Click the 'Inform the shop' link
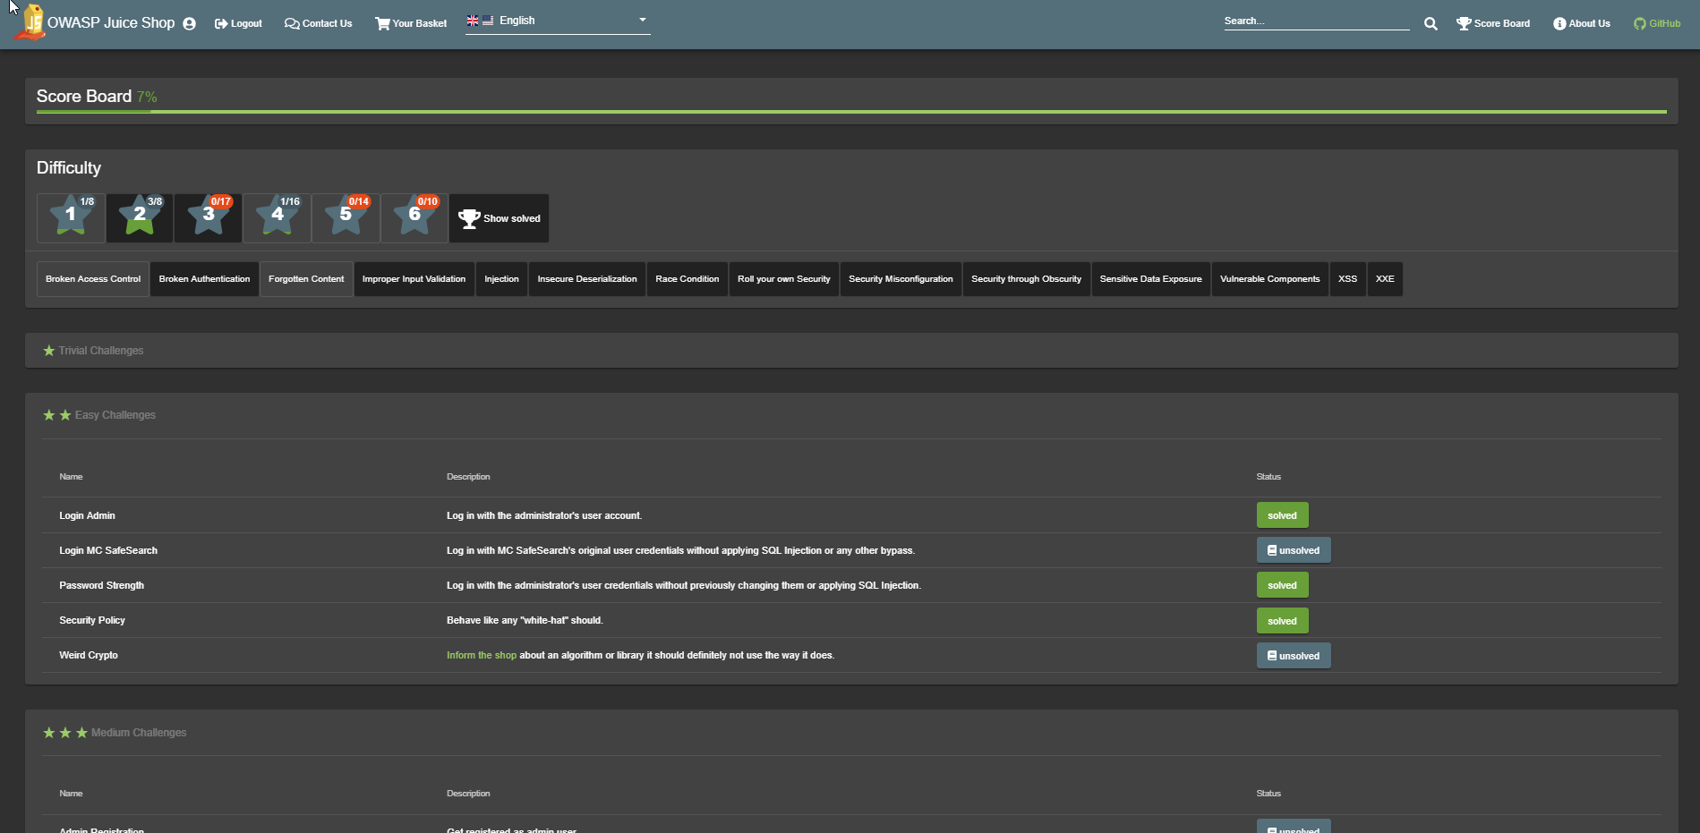1700x833 pixels. coord(482,655)
